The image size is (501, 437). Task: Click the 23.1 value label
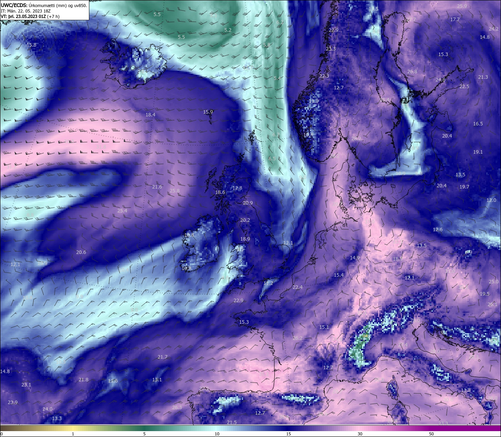(x=26, y=385)
